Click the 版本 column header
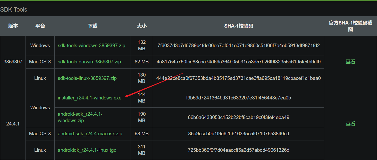377x160 pixels. click(x=13, y=26)
